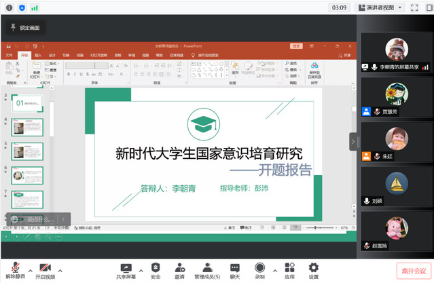434x283 pixels.
Task: Toggle 锁定画面 lock screen pin
Action: [x=24, y=28]
